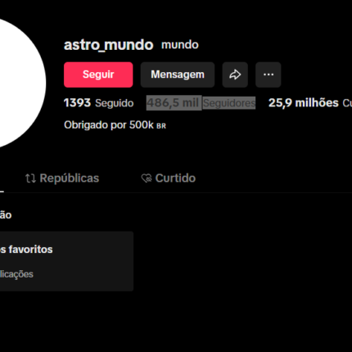Click the mundo nickname text
The width and height of the screenshot is (352, 352).
[x=180, y=45]
